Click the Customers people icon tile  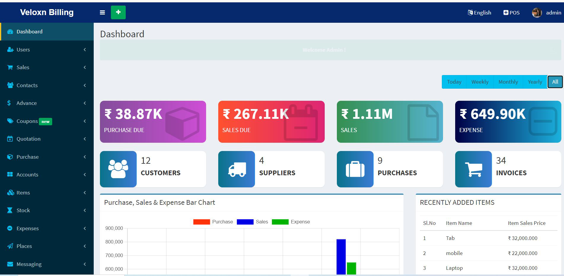(x=118, y=169)
